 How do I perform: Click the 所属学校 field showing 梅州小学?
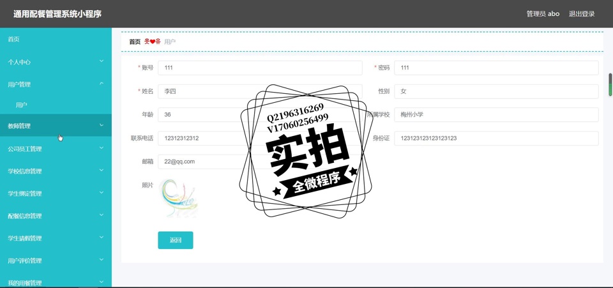496,114
